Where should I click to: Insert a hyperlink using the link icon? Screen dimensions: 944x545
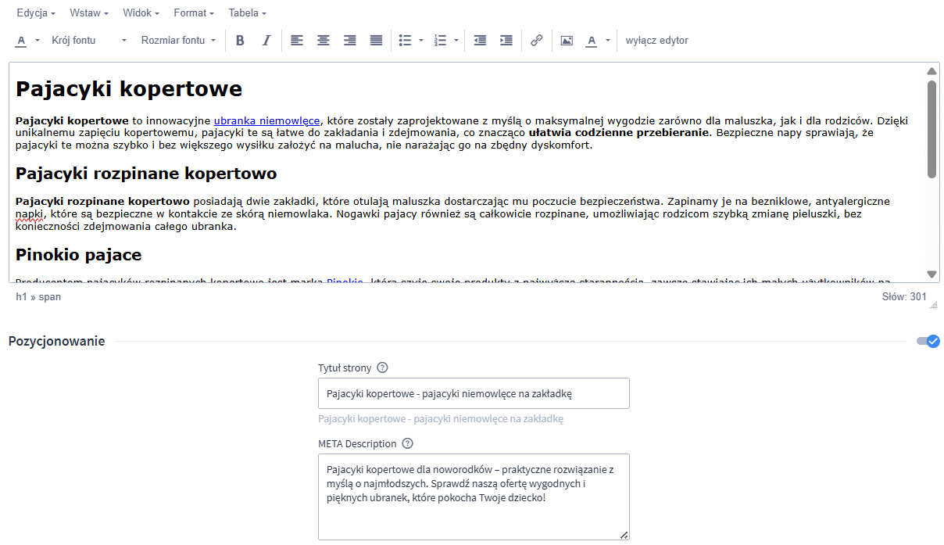click(537, 40)
